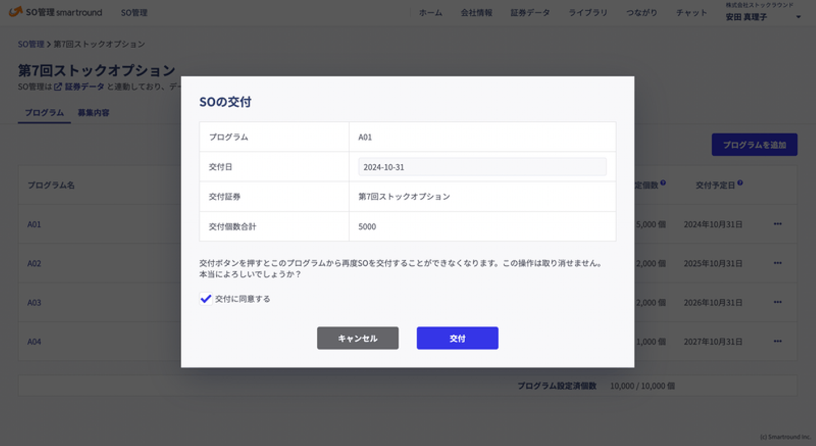The height and width of the screenshot is (446, 816).
Task: Open the ホーム menu item
Action: (430, 12)
